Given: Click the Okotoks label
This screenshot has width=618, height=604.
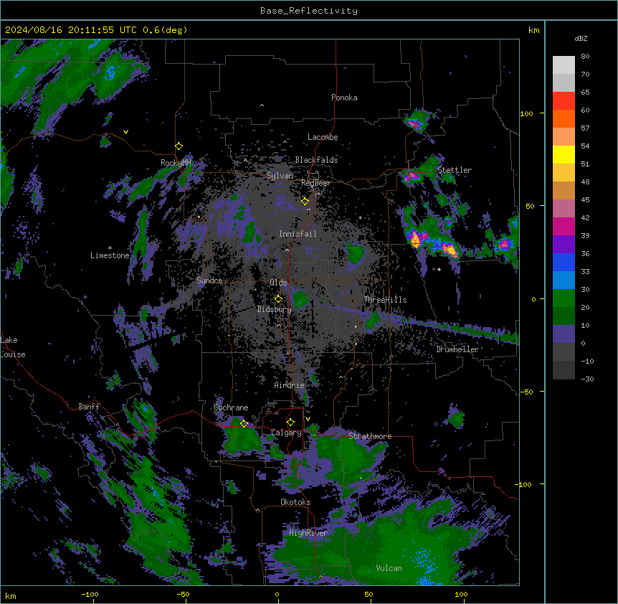Looking at the screenshot, I should pos(295,502).
